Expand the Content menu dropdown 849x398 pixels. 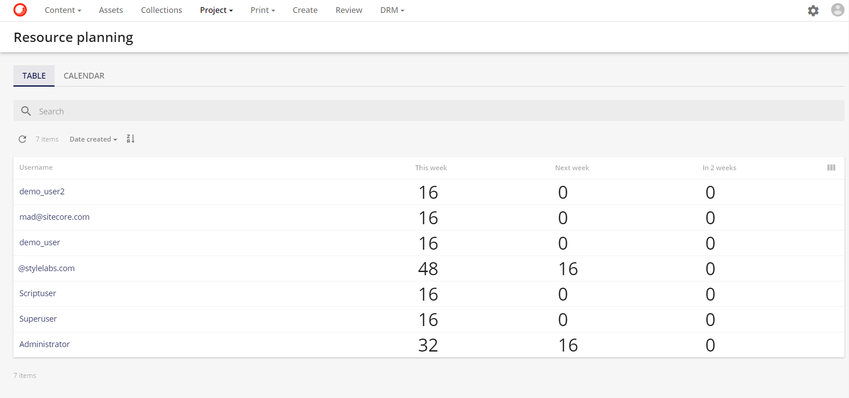point(63,10)
